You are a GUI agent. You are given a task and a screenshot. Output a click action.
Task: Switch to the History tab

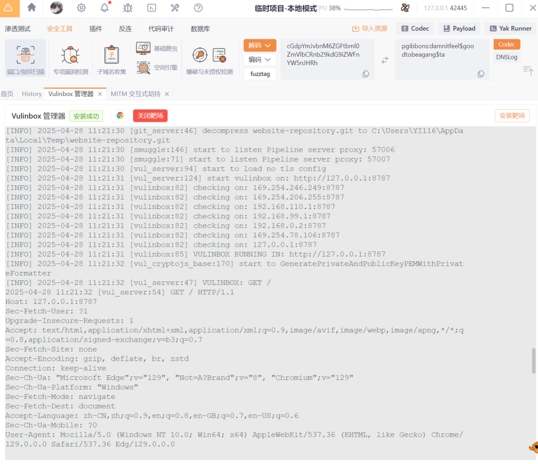tap(32, 94)
